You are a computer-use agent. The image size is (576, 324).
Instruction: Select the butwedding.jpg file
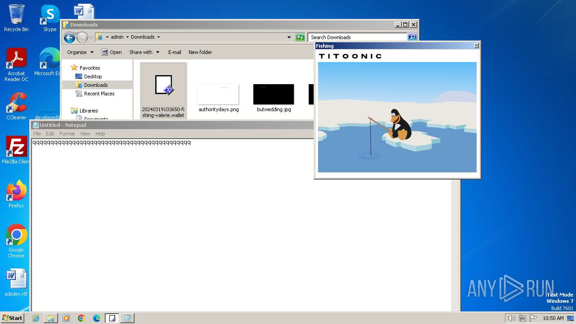click(x=274, y=97)
